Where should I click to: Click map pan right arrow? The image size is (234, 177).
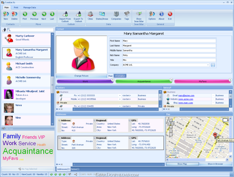point(173,124)
